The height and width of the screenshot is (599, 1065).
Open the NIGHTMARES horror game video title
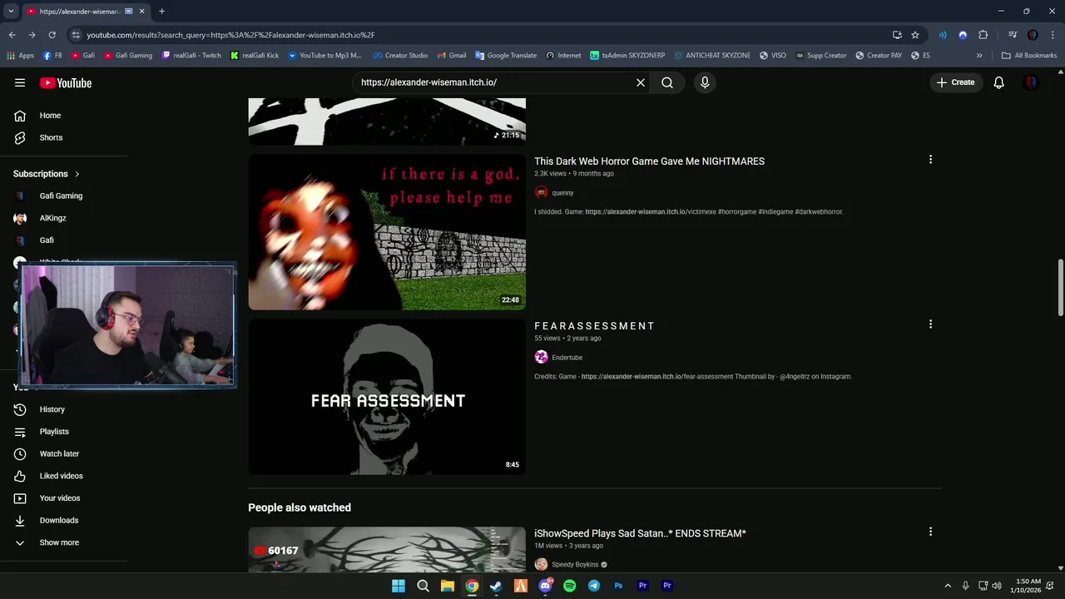649,161
